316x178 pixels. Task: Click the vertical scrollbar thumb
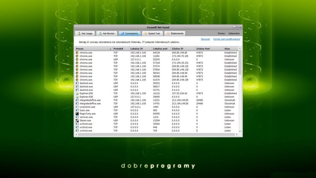click(x=240, y=62)
